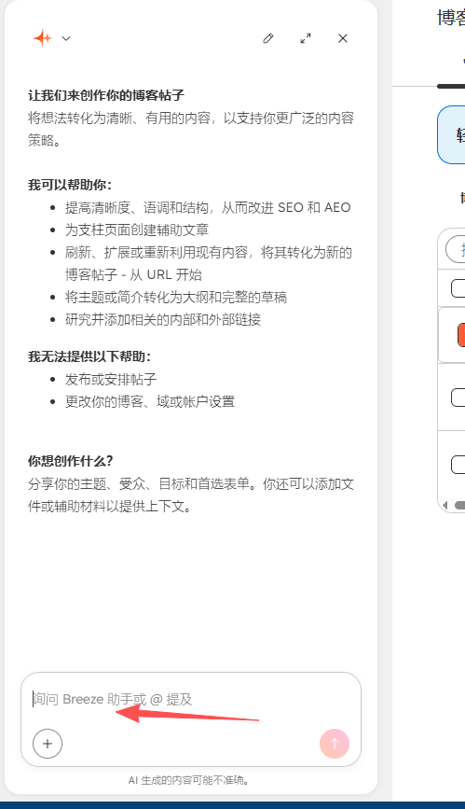Click the bullet '研究并添加相关的内部和外部链接'
The width and height of the screenshot is (465, 809).
(x=163, y=319)
